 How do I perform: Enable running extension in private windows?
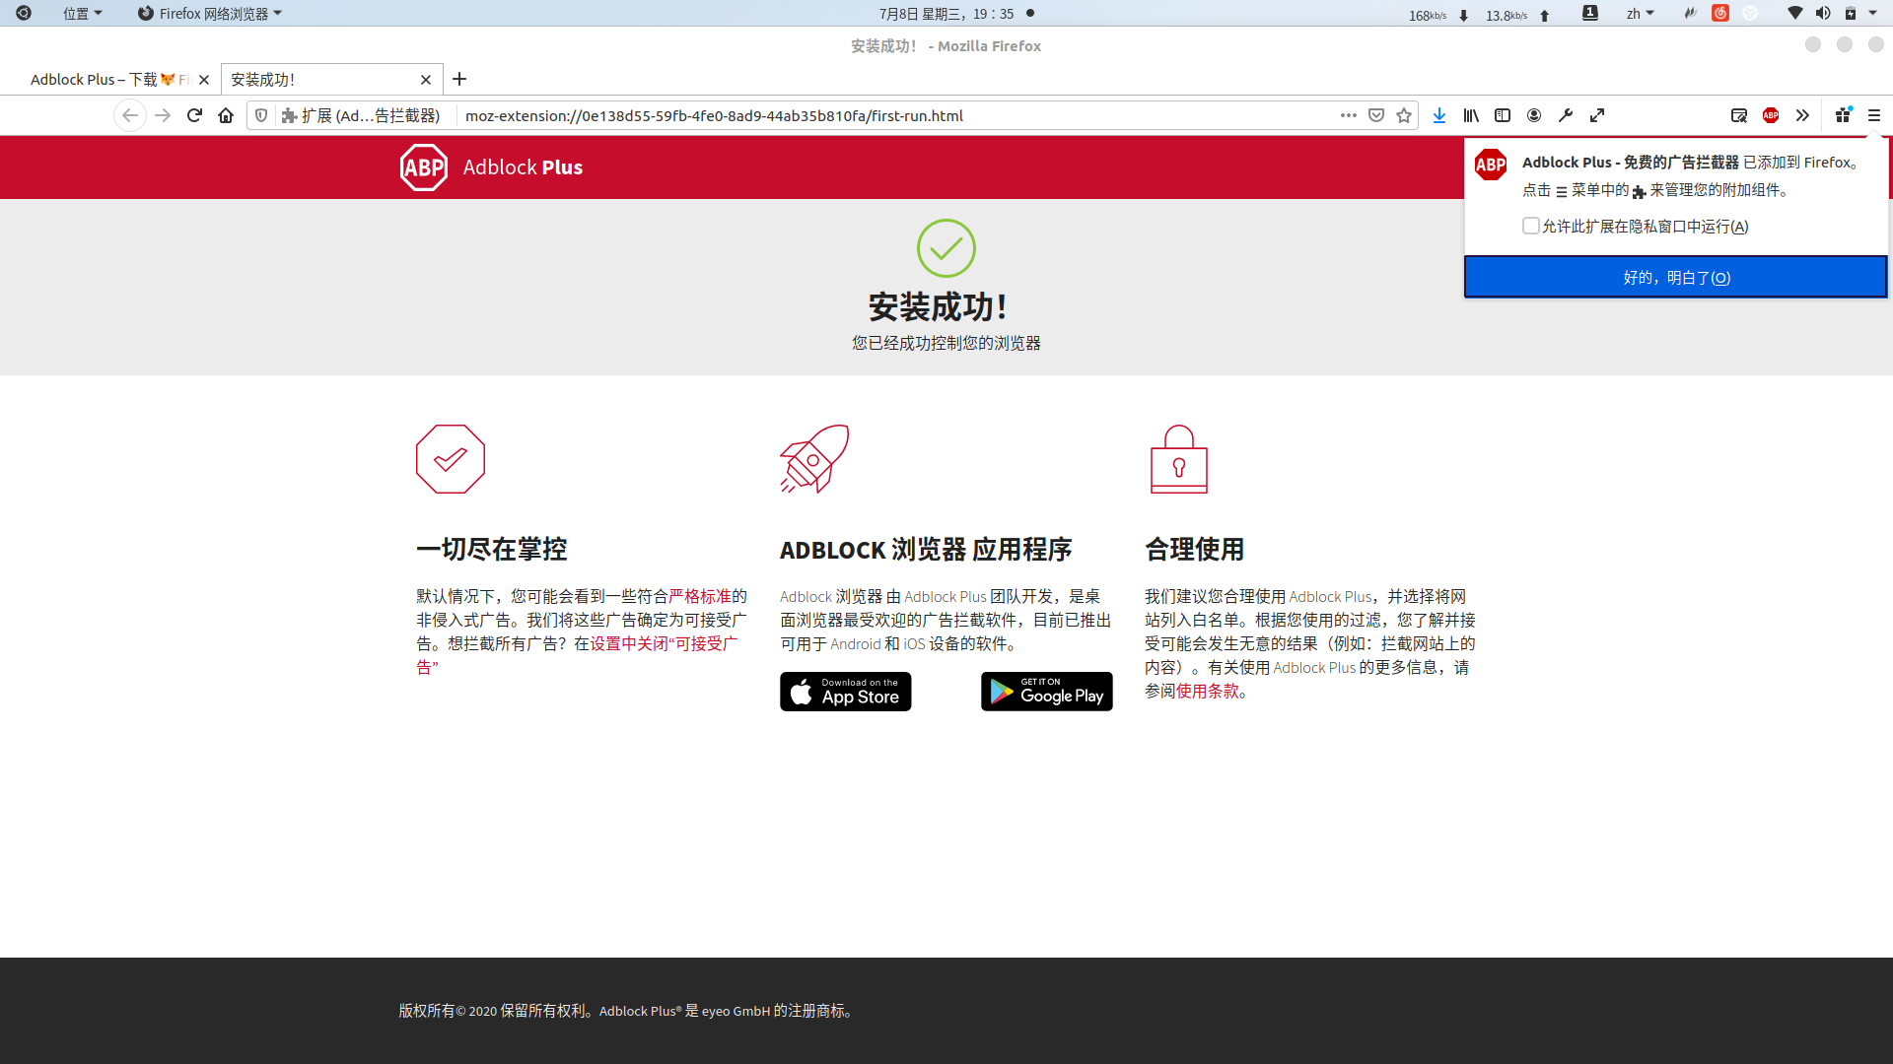tap(1530, 226)
